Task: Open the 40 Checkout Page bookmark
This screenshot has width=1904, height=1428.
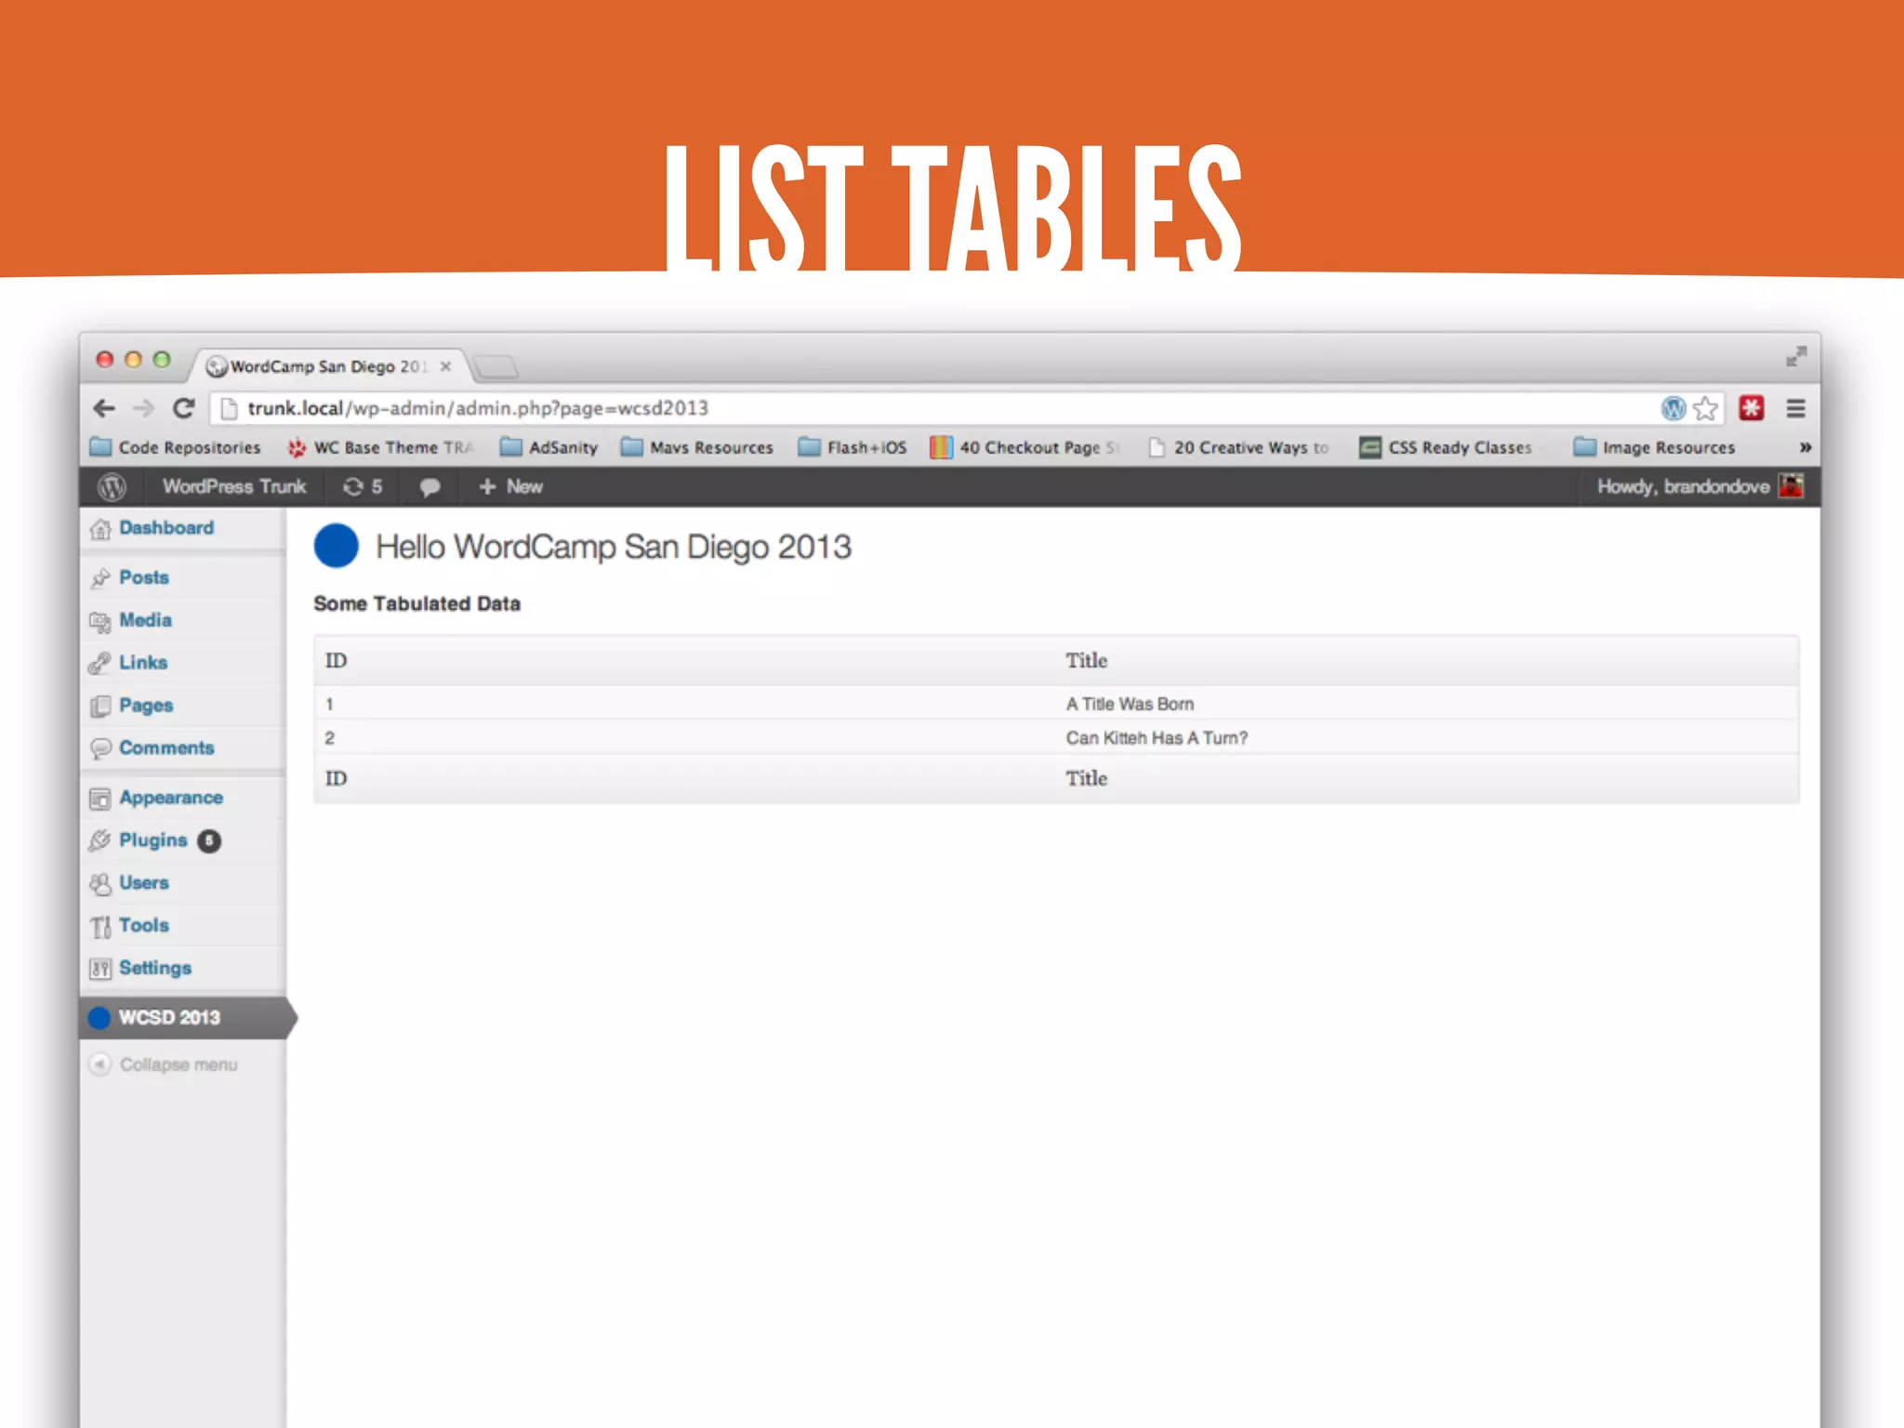Action: coord(1025,447)
